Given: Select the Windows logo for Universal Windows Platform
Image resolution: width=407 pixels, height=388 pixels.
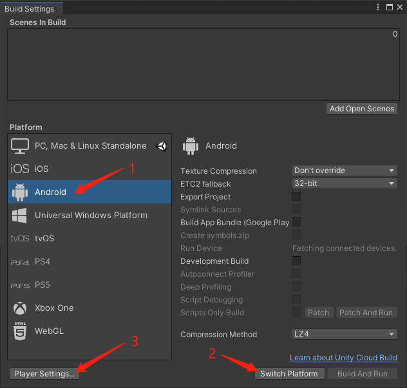Looking at the screenshot, I should [19, 216].
